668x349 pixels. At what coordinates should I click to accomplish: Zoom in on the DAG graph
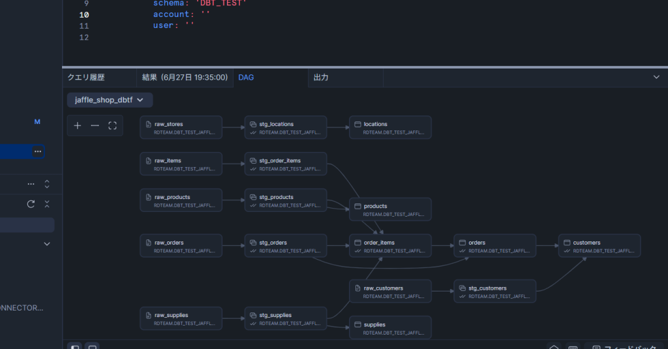tap(78, 126)
